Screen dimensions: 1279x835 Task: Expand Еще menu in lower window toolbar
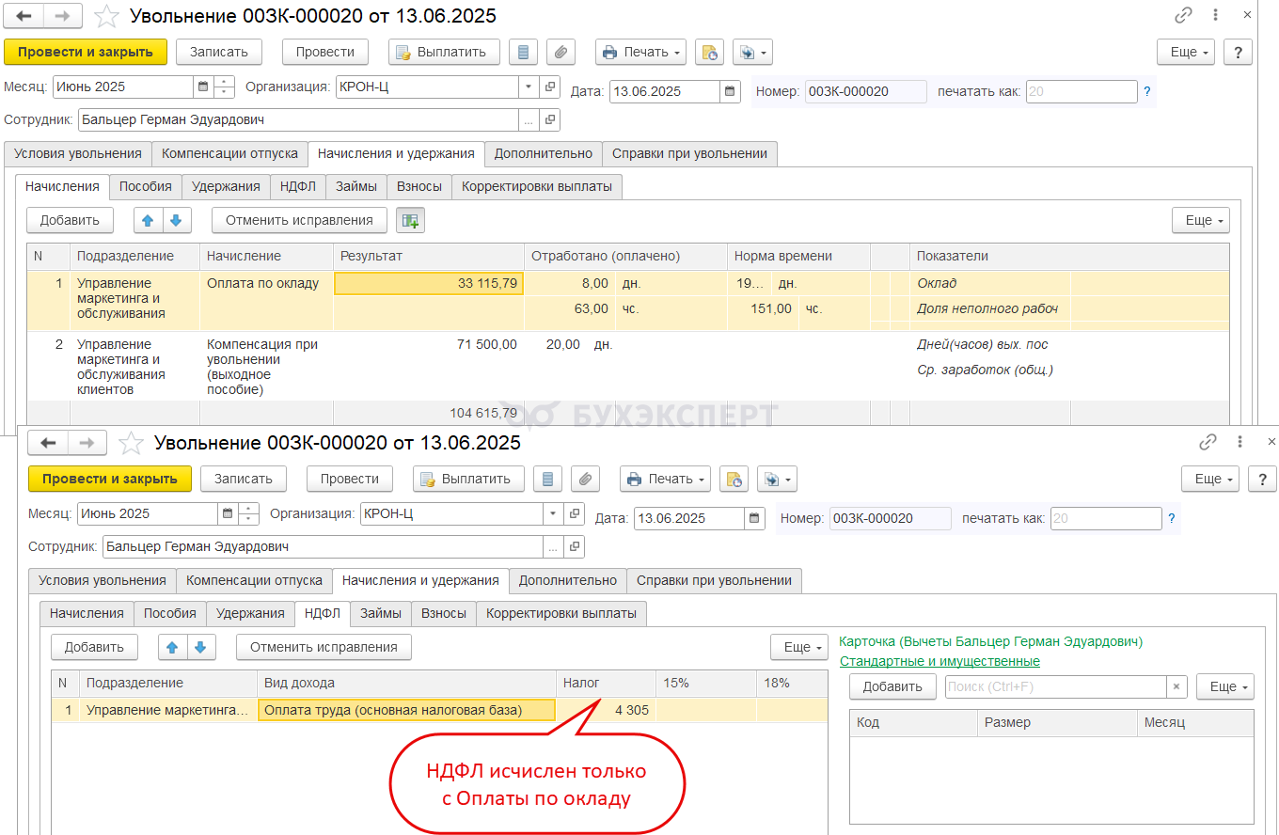(x=1209, y=479)
